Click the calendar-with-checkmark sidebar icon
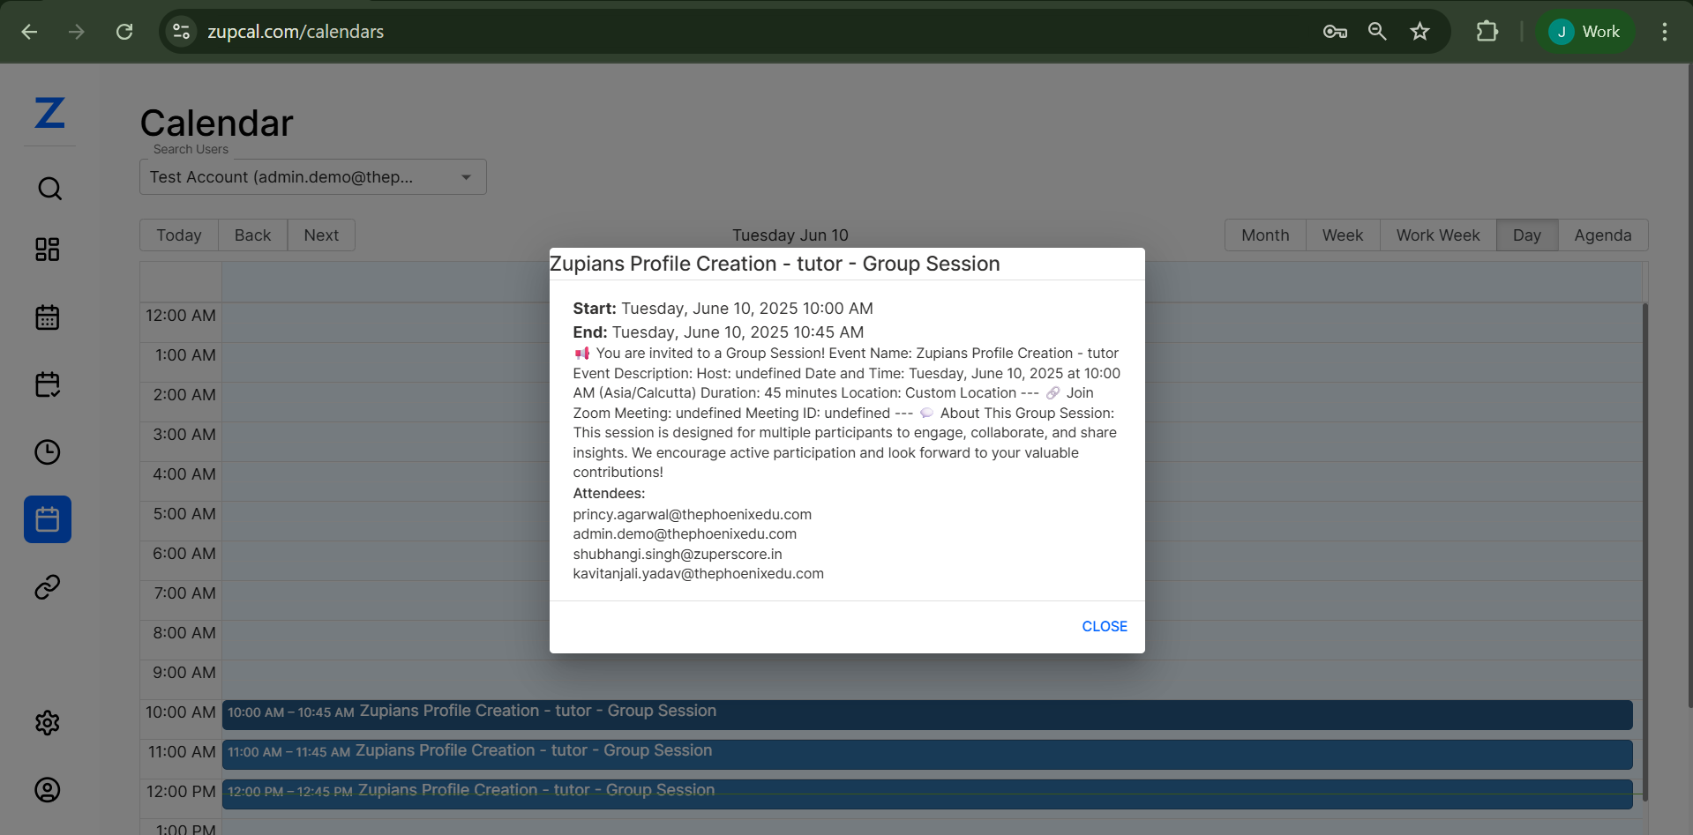 [48, 384]
